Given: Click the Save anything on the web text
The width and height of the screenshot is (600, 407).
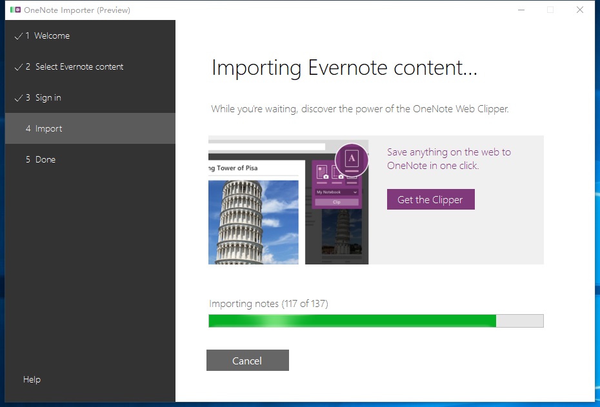Looking at the screenshot, I should (449, 159).
